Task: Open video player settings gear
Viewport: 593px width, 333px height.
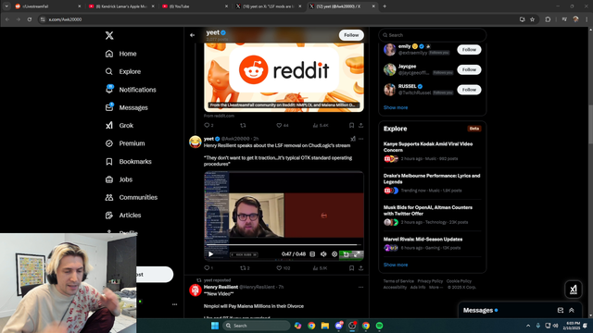Action: [334, 254]
